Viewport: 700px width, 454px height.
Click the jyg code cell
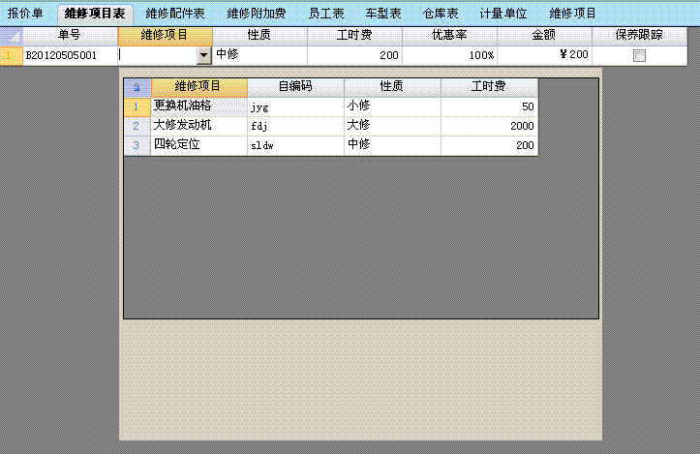(295, 106)
